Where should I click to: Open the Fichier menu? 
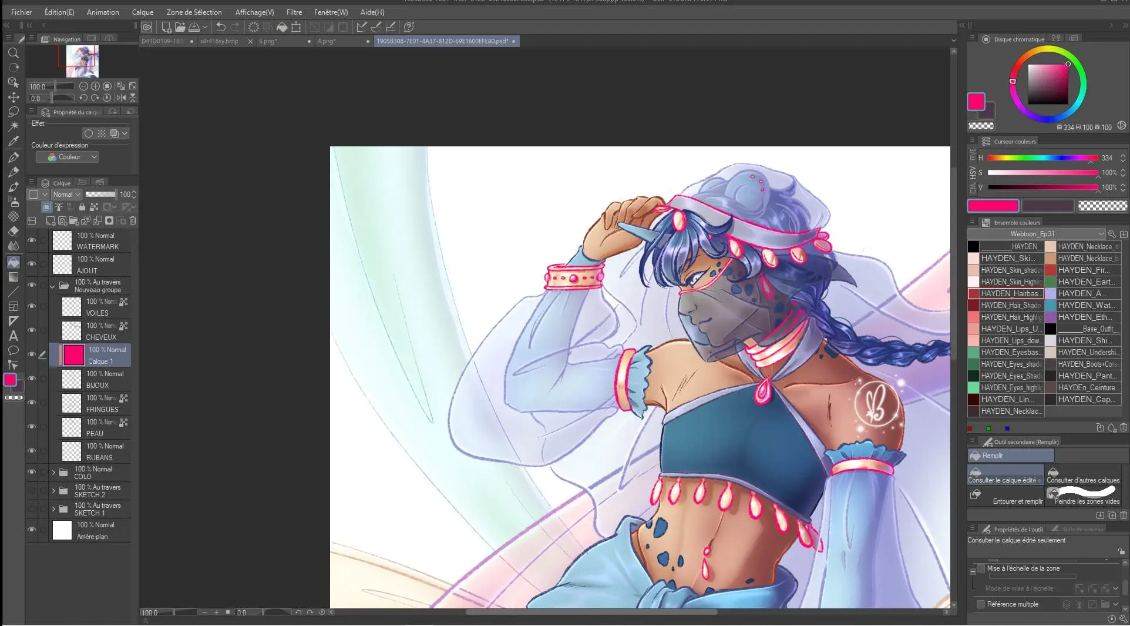point(21,12)
